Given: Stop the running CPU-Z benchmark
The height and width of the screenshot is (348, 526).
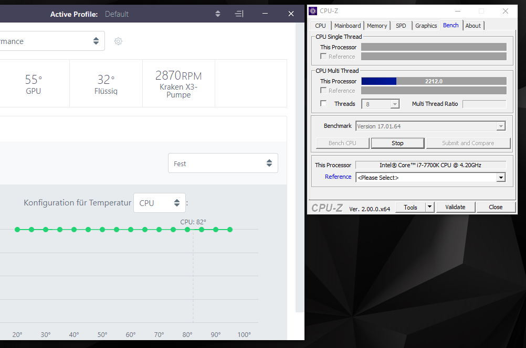Looking at the screenshot, I should click(x=397, y=143).
